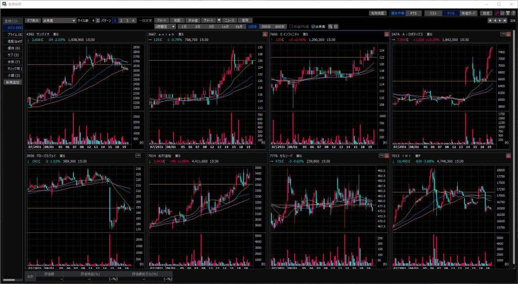The height and width of the screenshot is (284, 518).
Task: Click the 設定 settings button
Action: tap(486, 13)
